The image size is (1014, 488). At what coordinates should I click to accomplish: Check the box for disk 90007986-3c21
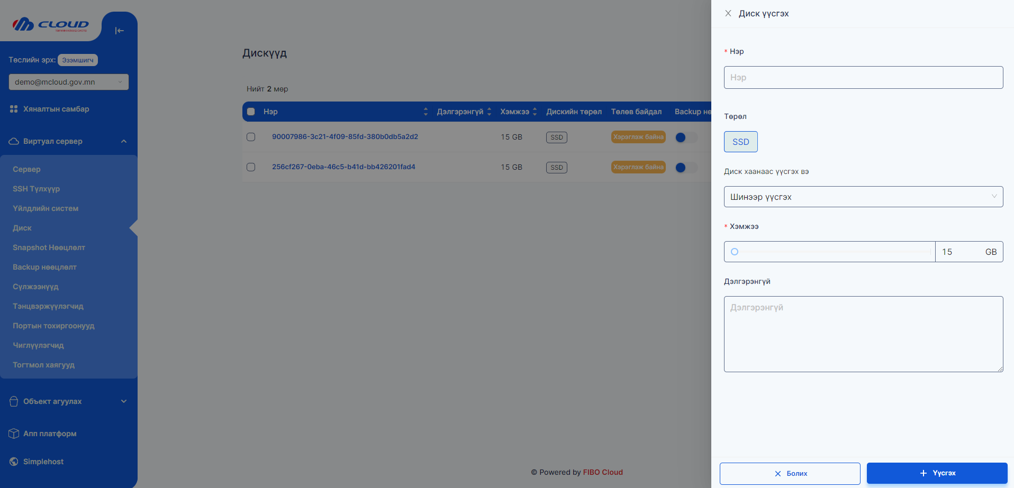point(251,137)
